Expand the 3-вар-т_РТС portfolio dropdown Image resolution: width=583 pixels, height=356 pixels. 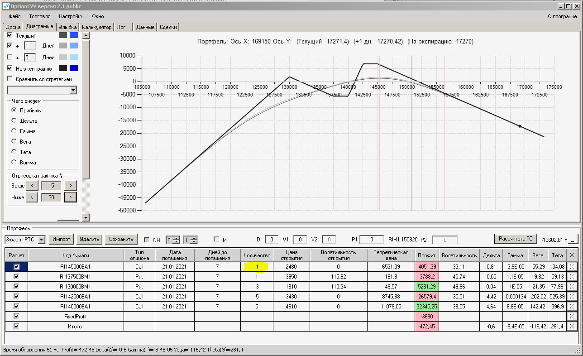point(42,239)
